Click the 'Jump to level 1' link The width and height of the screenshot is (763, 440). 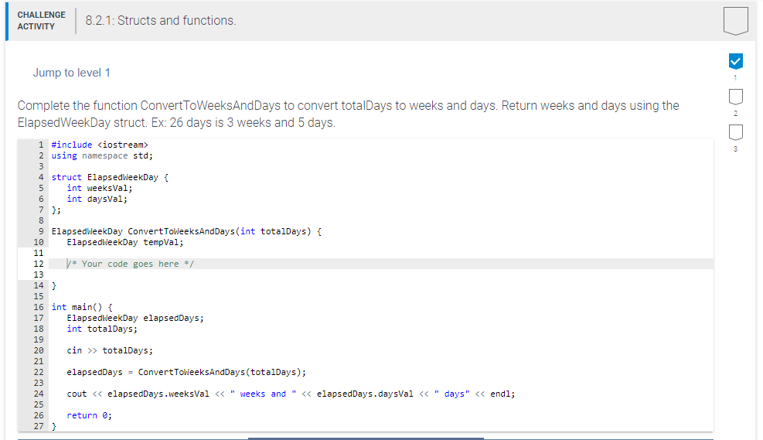[x=72, y=73]
